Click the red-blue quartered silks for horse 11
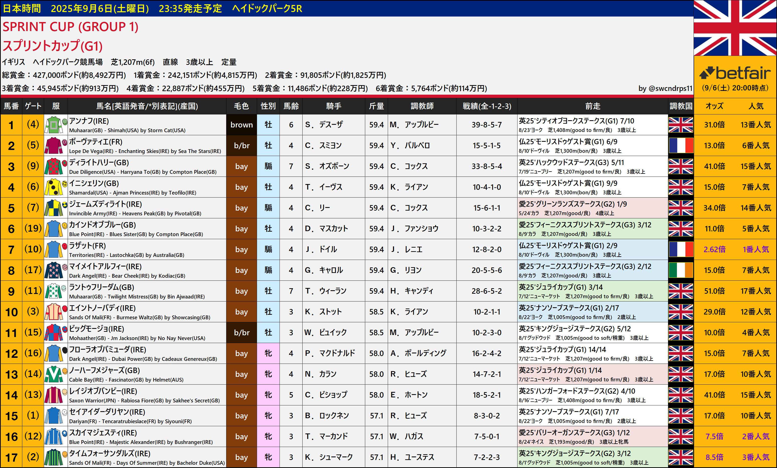 (x=53, y=333)
